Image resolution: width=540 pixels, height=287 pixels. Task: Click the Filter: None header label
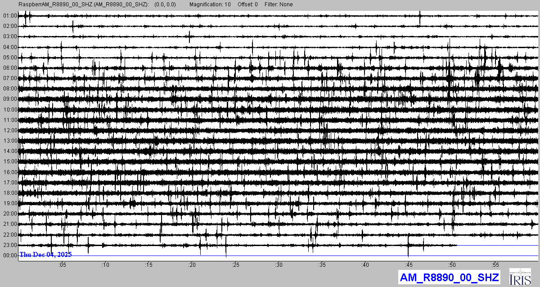279,4
